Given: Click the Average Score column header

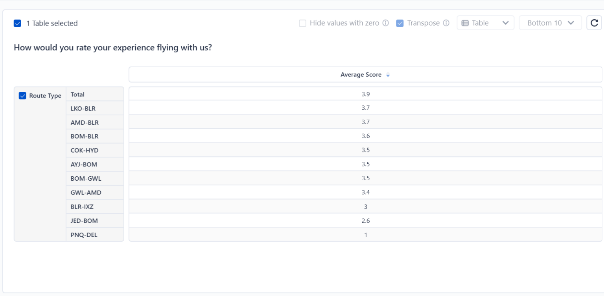Looking at the screenshot, I should 361,75.
